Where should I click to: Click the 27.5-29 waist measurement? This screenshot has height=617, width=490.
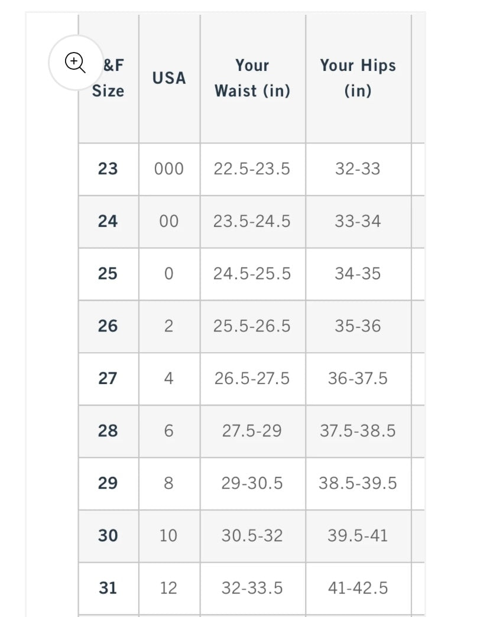[x=252, y=431]
